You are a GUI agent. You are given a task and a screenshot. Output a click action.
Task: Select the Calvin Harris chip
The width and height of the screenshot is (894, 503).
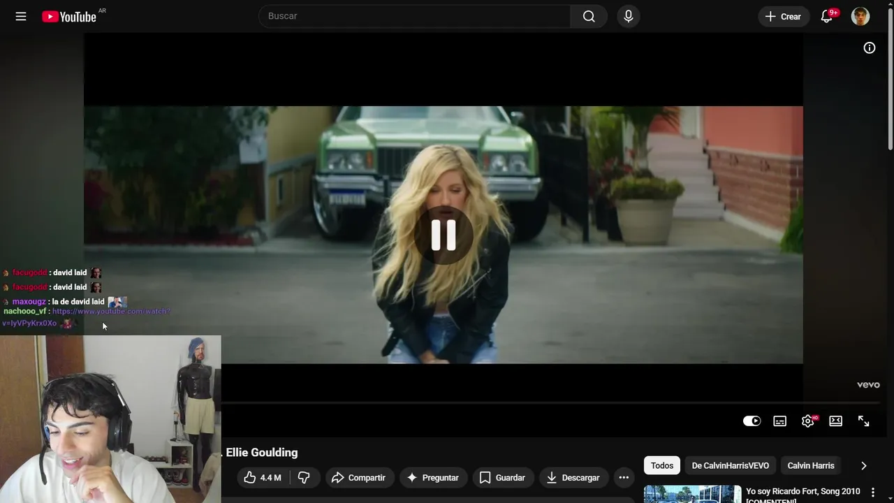811,465
